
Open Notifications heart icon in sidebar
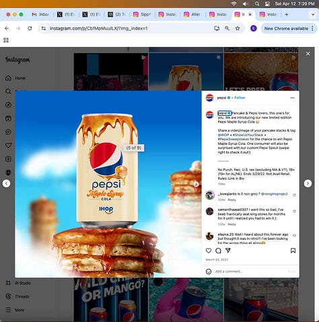[8, 146]
